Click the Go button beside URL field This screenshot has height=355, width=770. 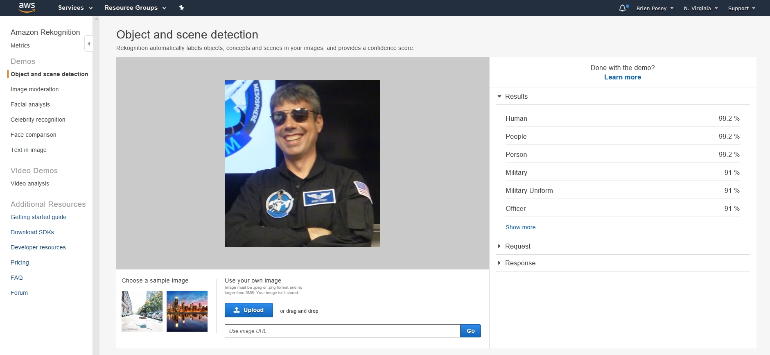click(471, 331)
